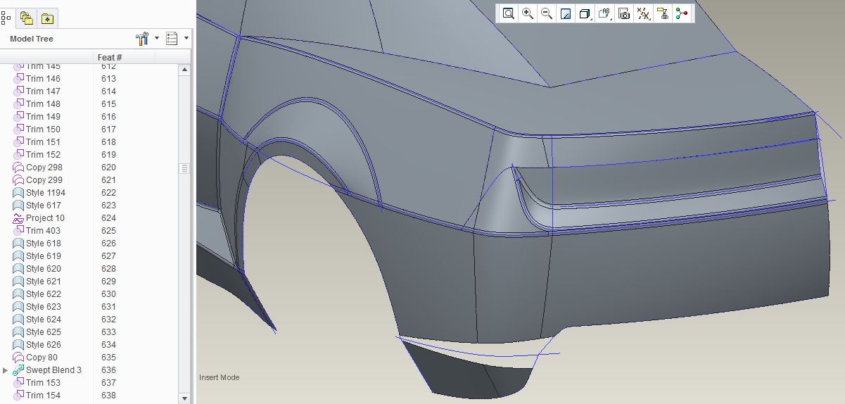The height and width of the screenshot is (404, 845).
Task: Click the Swept Blend 3 feature icon
Action: (18, 370)
